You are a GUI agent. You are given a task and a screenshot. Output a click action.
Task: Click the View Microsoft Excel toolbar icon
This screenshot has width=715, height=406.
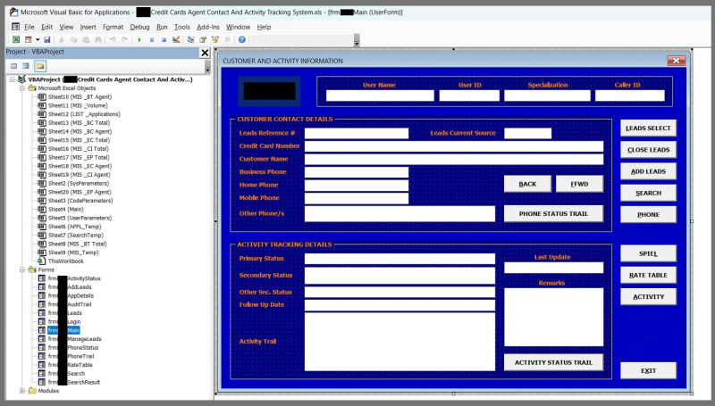pos(15,40)
